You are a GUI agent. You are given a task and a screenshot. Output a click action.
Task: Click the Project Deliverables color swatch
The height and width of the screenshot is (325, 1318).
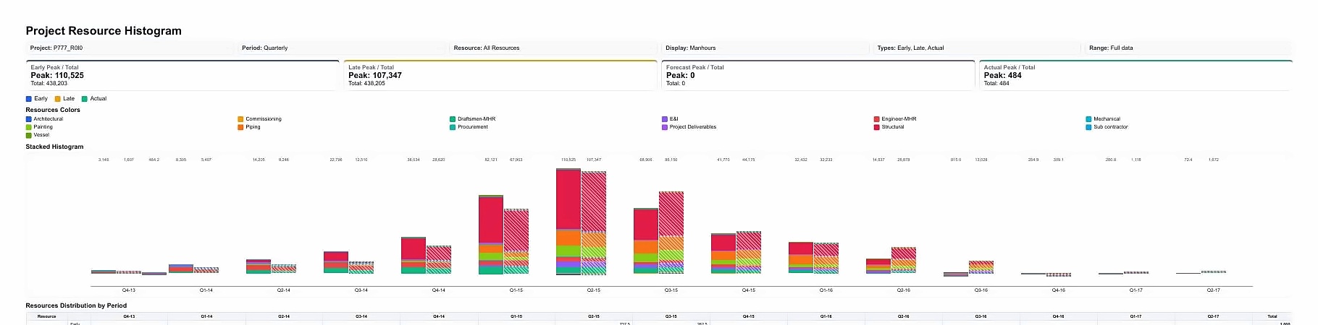[x=665, y=127]
